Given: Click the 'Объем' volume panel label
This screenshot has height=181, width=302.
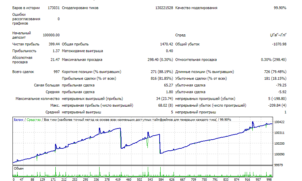Looking at the screenshot, I should pyautogui.click(x=19, y=169).
